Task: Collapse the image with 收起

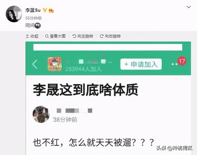Action: (32, 36)
